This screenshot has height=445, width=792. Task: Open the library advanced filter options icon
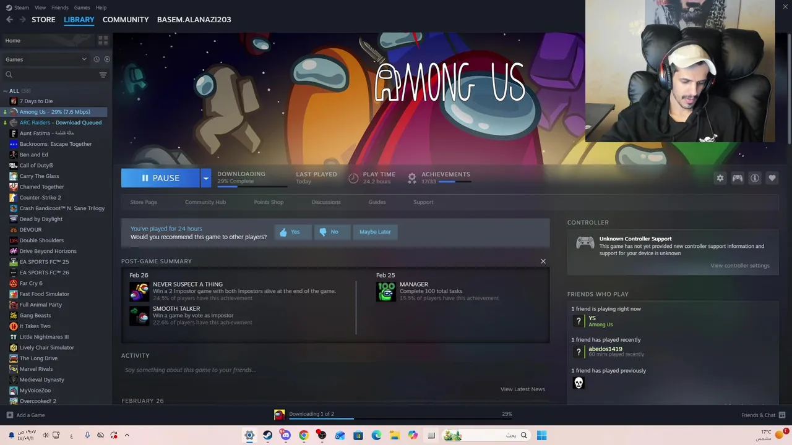tap(103, 75)
